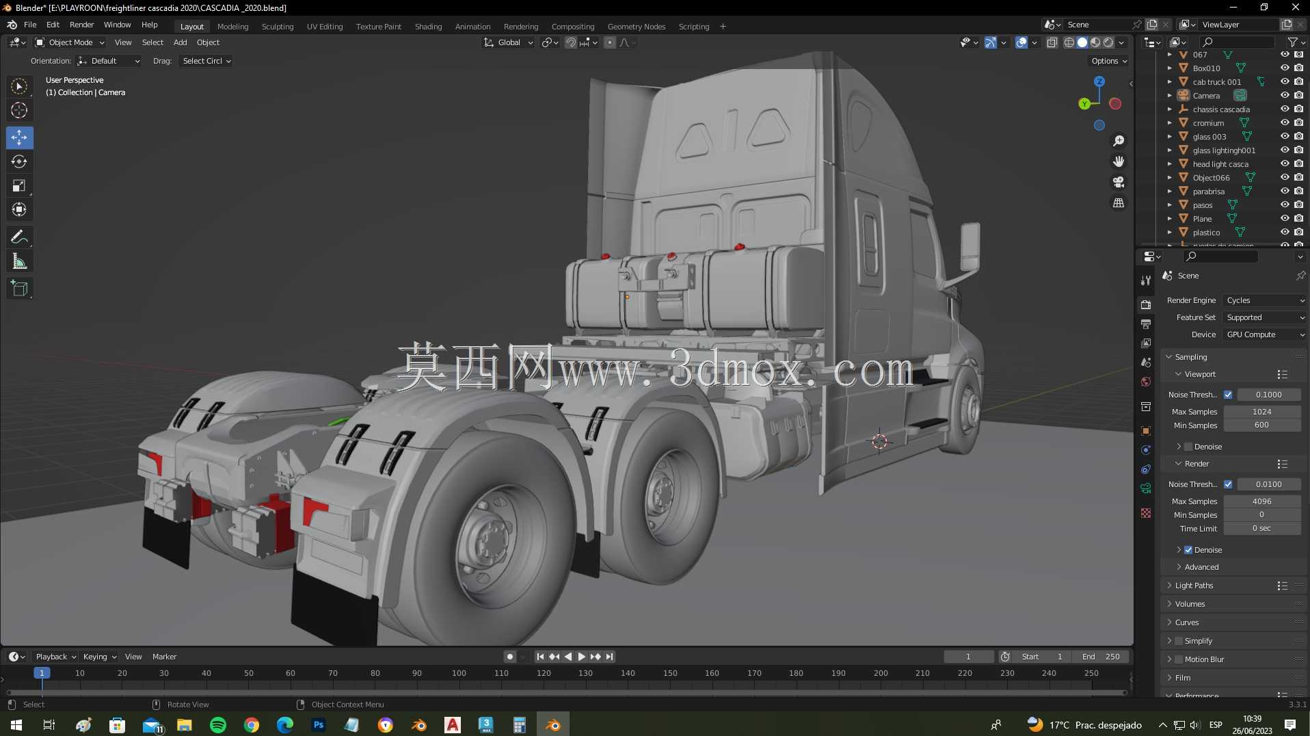Image resolution: width=1310 pixels, height=736 pixels.
Task: Activate the Scale tool
Action: coord(19,185)
